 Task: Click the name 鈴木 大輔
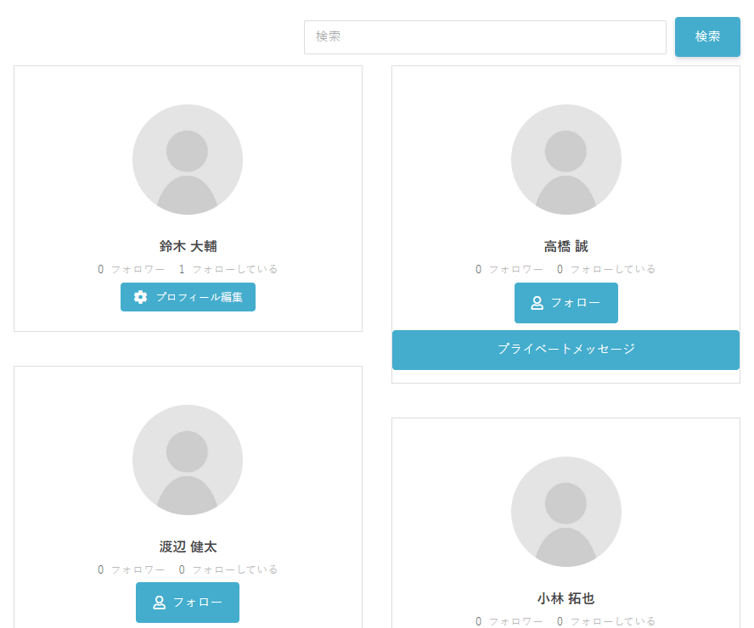pyautogui.click(x=188, y=246)
